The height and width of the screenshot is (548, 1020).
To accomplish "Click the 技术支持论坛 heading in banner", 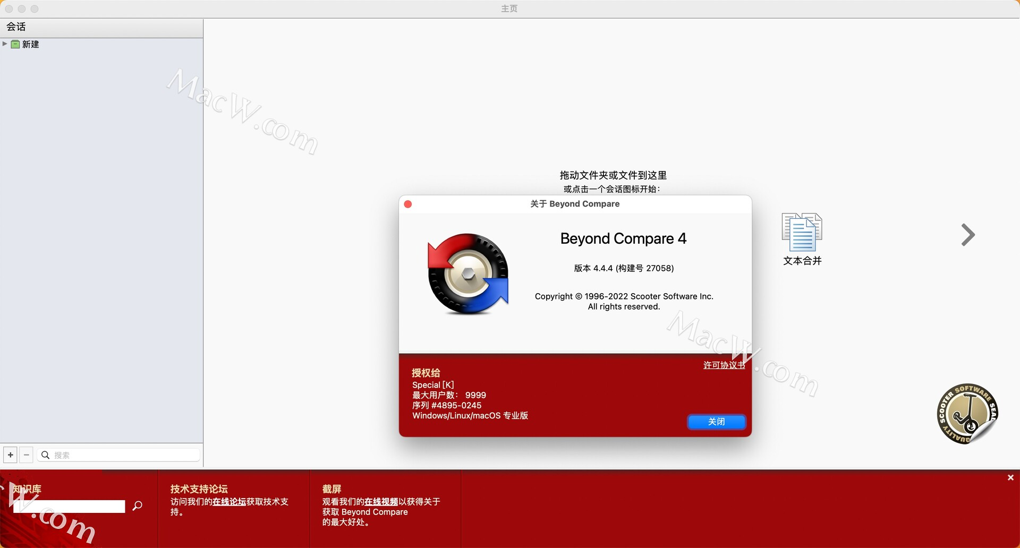I will (x=199, y=489).
